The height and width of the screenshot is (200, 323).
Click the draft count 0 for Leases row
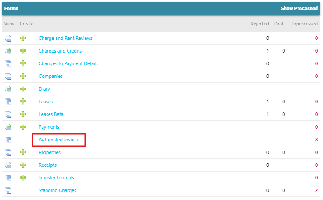(x=284, y=102)
